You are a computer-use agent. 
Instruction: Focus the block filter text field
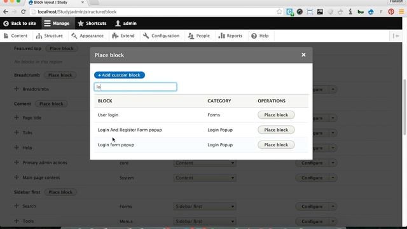click(x=135, y=87)
